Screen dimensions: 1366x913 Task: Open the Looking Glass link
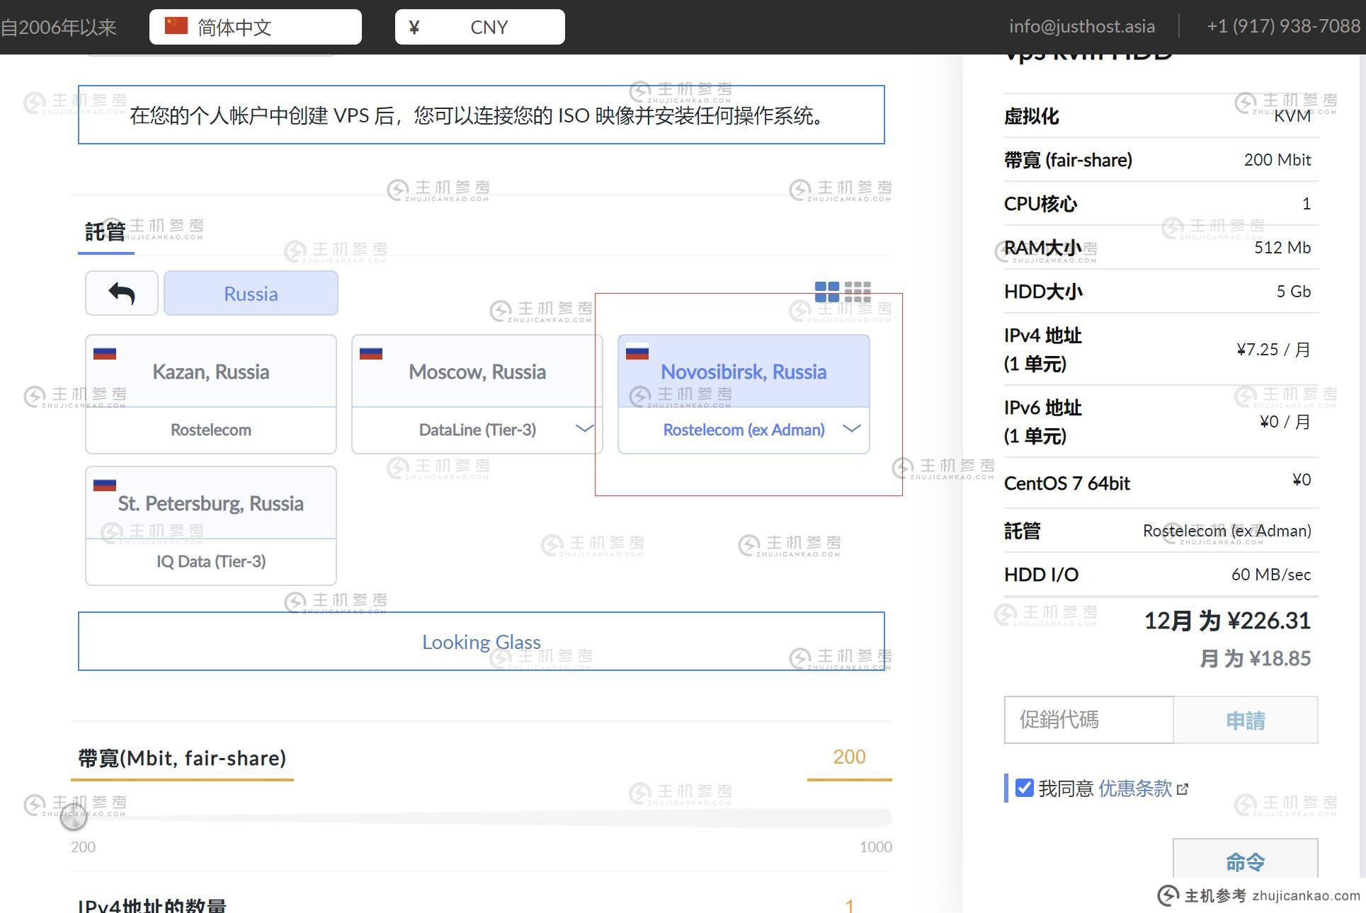[482, 641]
